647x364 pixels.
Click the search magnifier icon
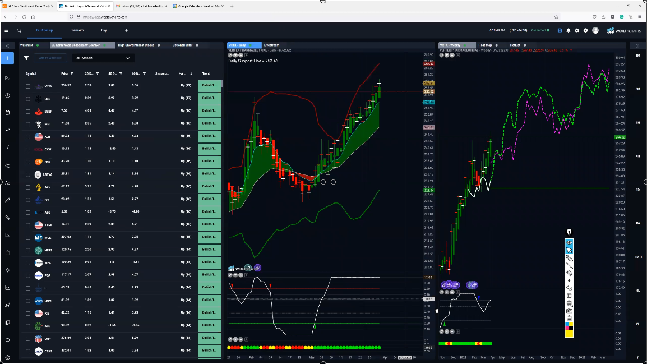(19, 30)
